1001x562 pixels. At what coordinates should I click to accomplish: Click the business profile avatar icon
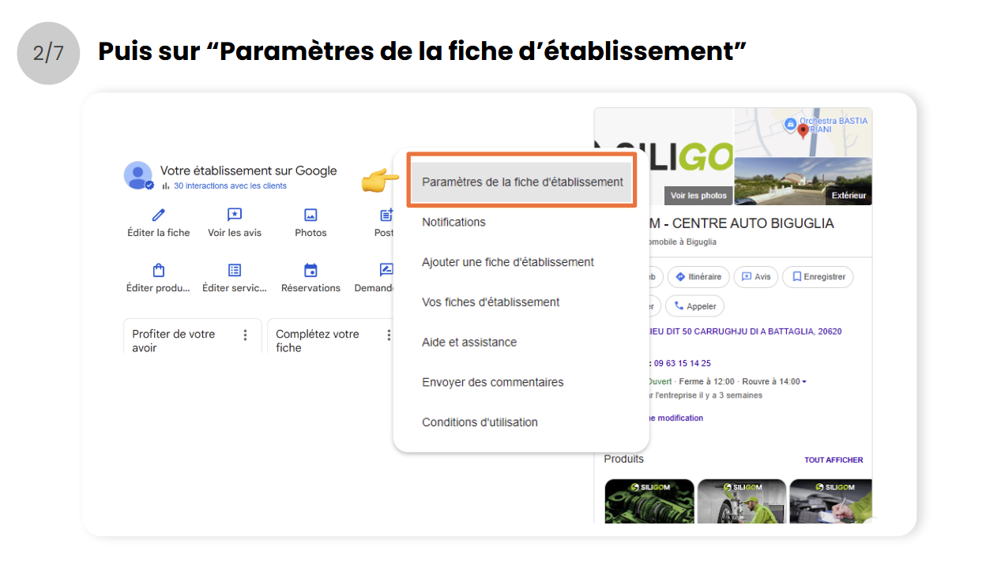tap(138, 175)
